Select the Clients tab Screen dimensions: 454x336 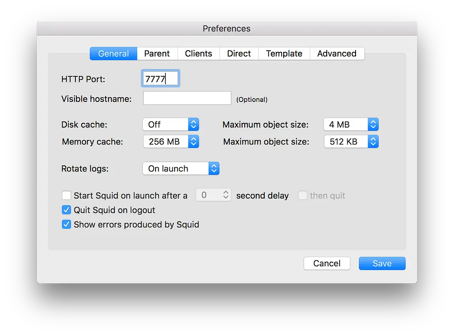199,54
